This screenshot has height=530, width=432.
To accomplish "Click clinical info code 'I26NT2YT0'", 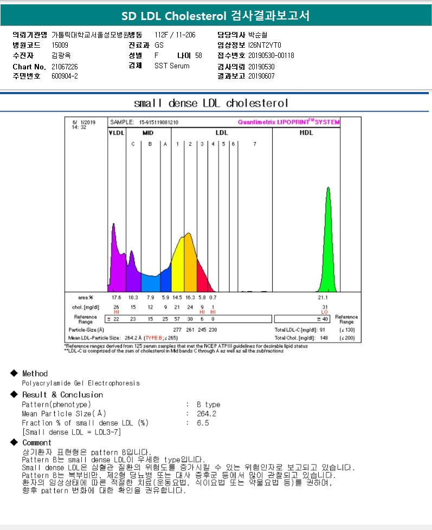I will point(265,45).
